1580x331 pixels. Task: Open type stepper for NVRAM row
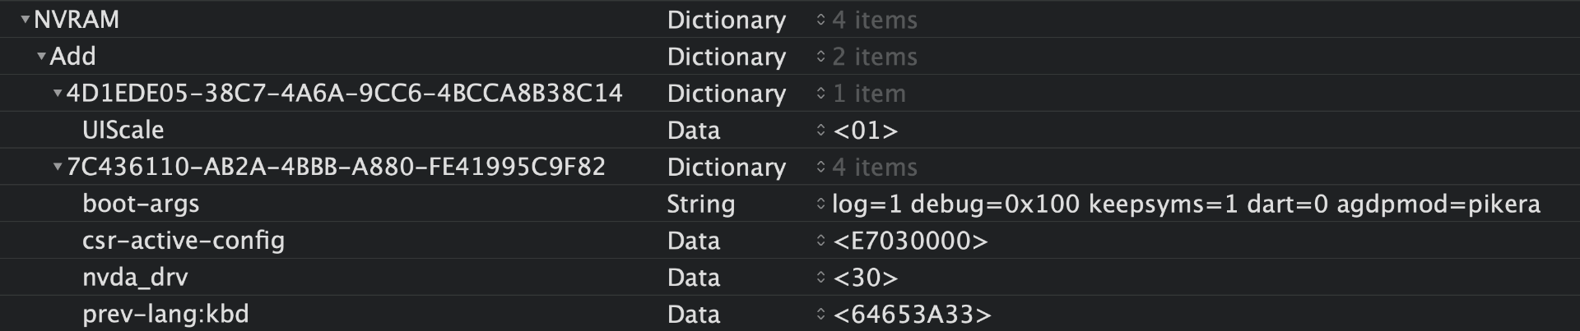click(820, 20)
